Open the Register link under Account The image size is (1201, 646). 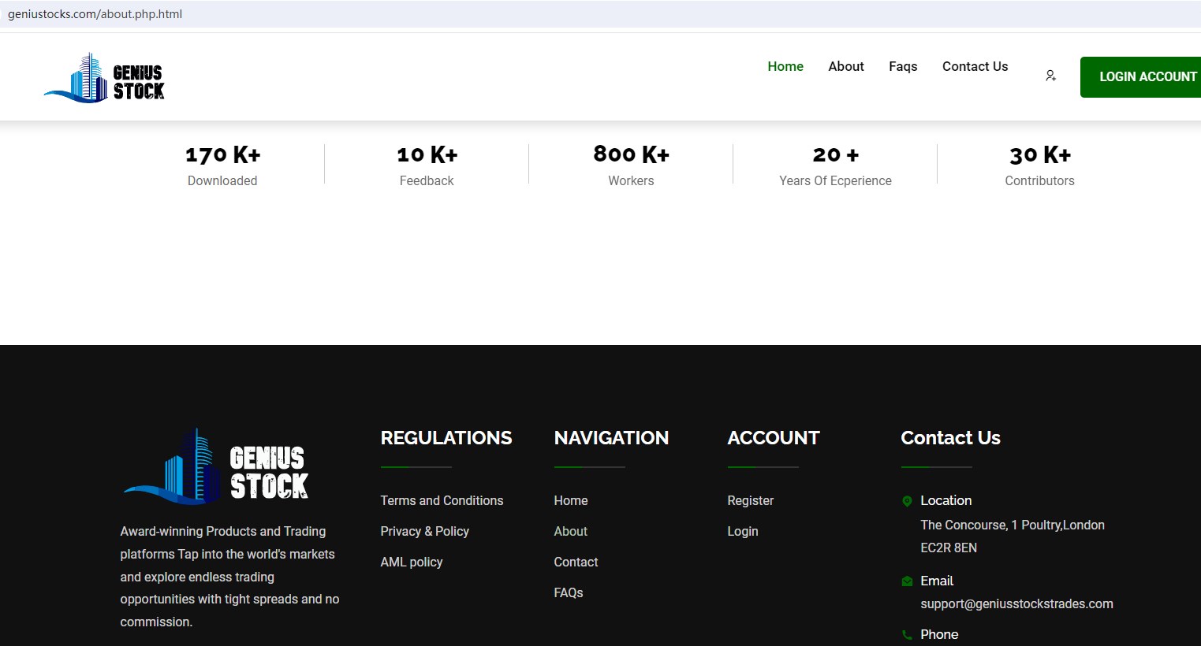(750, 500)
